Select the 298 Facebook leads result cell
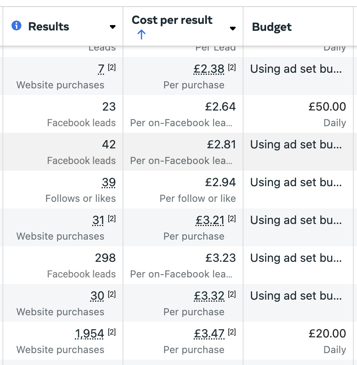 (63, 265)
